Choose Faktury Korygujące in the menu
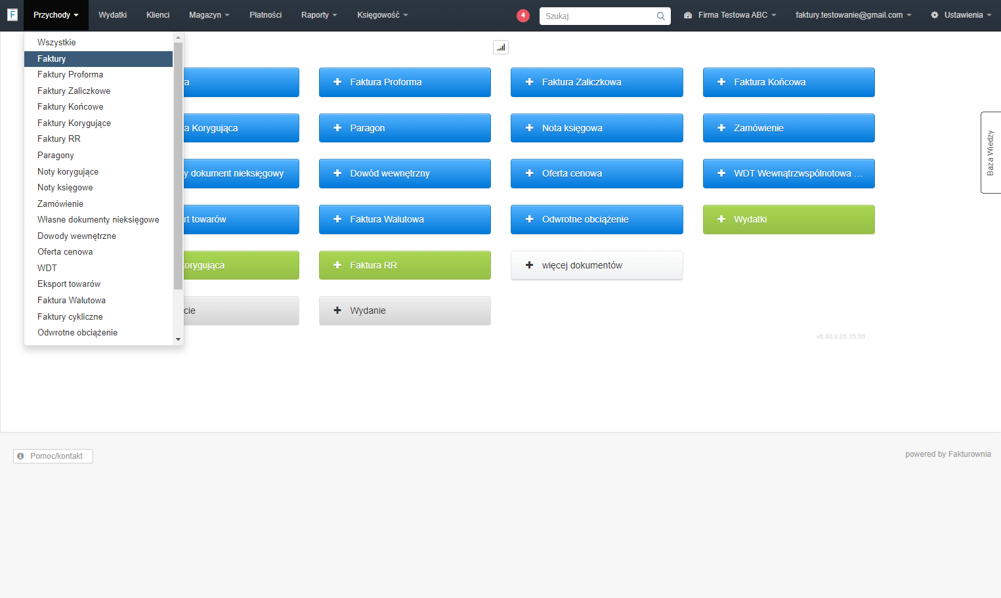Image resolution: width=1001 pixels, height=598 pixels. (98, 123)
